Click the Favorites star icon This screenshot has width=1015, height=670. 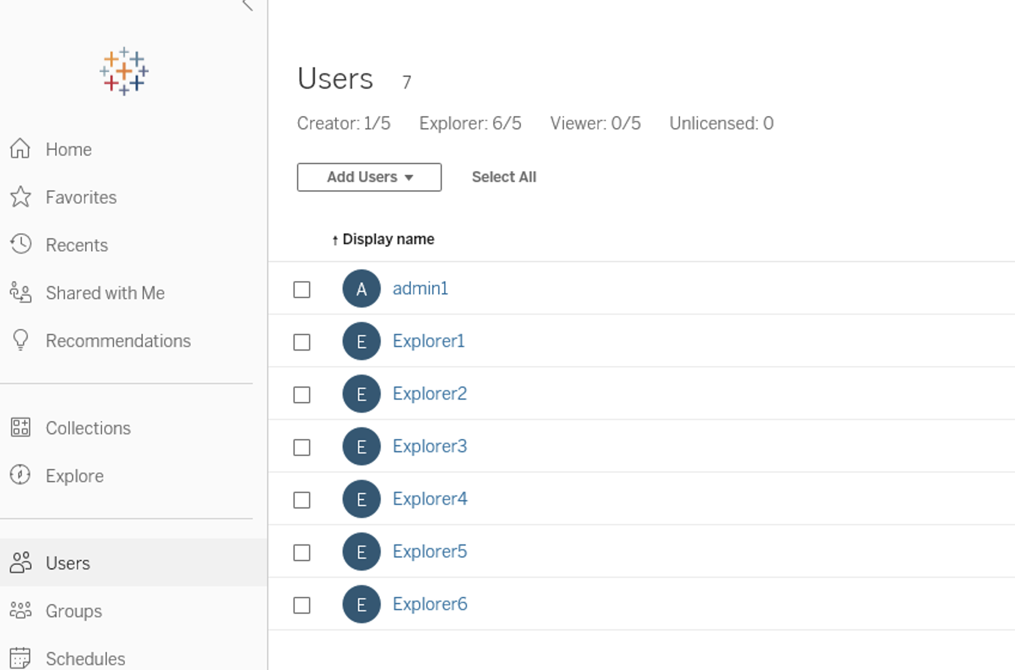pyautogui.click(x=20, y=197)
